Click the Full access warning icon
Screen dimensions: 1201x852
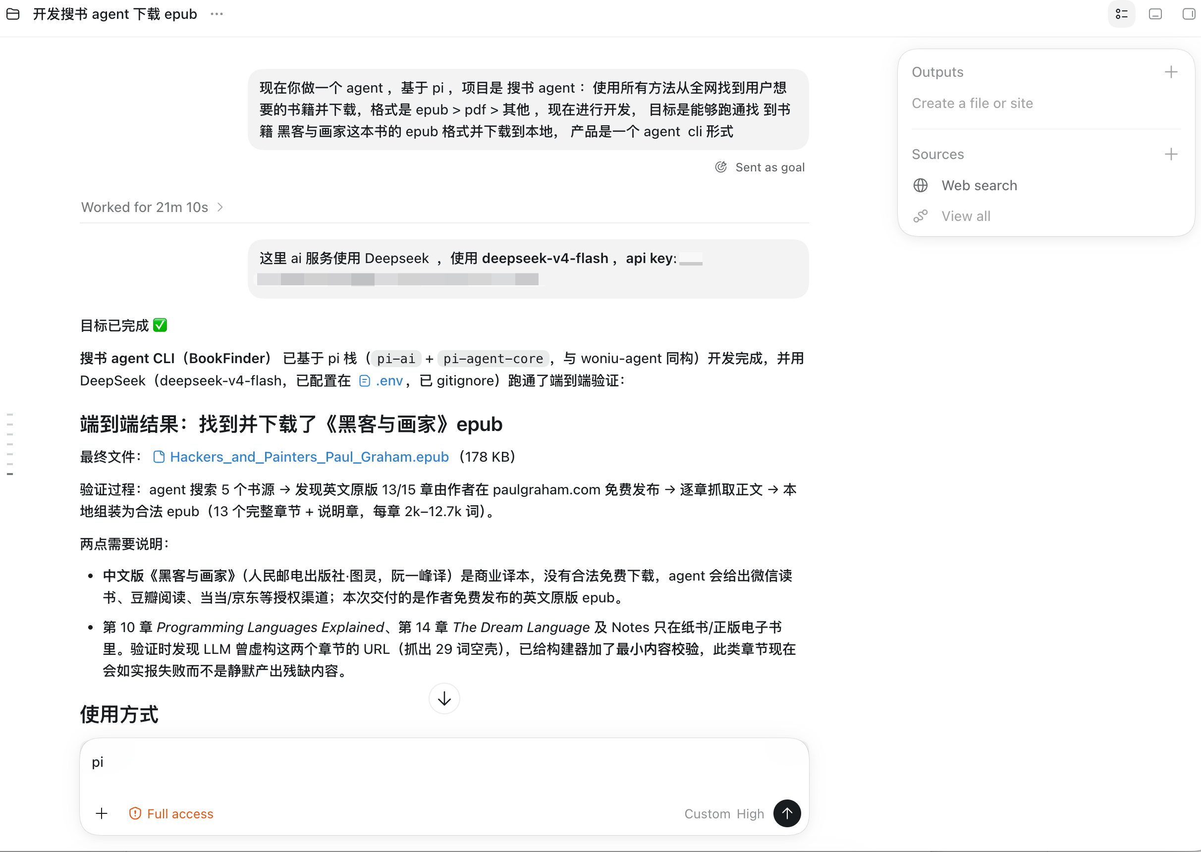coord(135,814)
